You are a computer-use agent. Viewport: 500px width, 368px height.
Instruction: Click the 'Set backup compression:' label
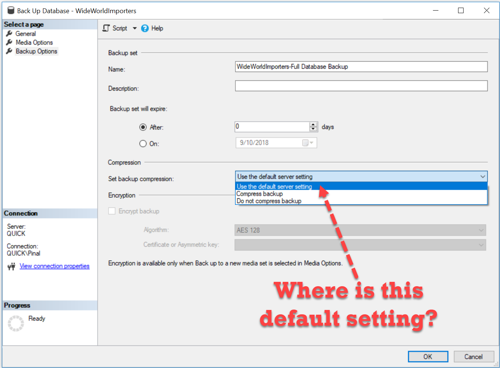tap(141, 179)
